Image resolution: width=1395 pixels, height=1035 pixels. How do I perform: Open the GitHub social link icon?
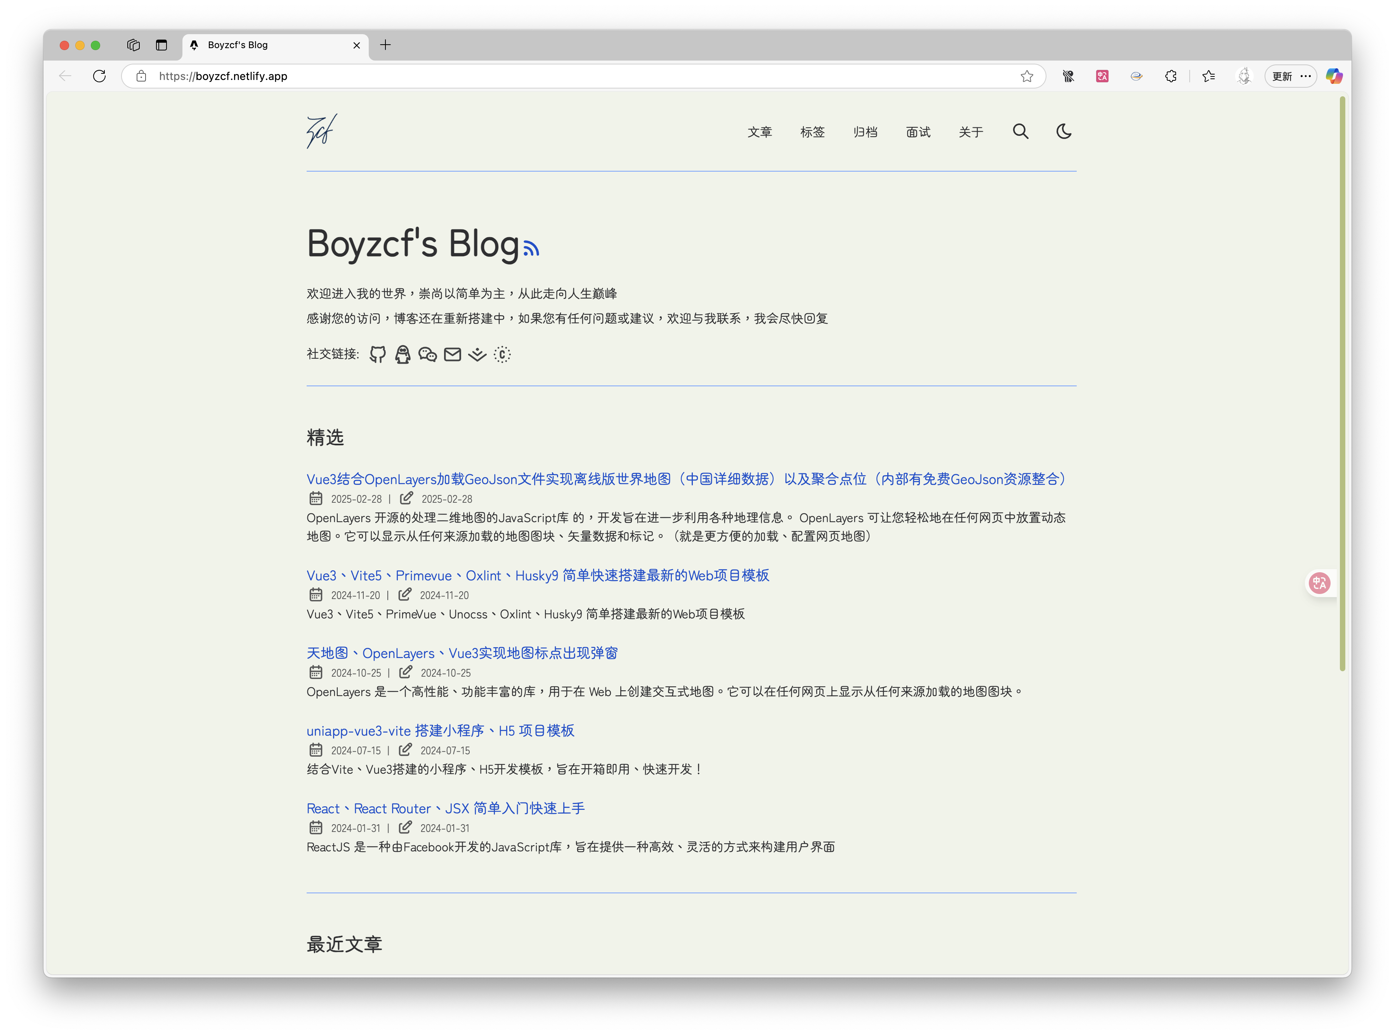(377, 354)
